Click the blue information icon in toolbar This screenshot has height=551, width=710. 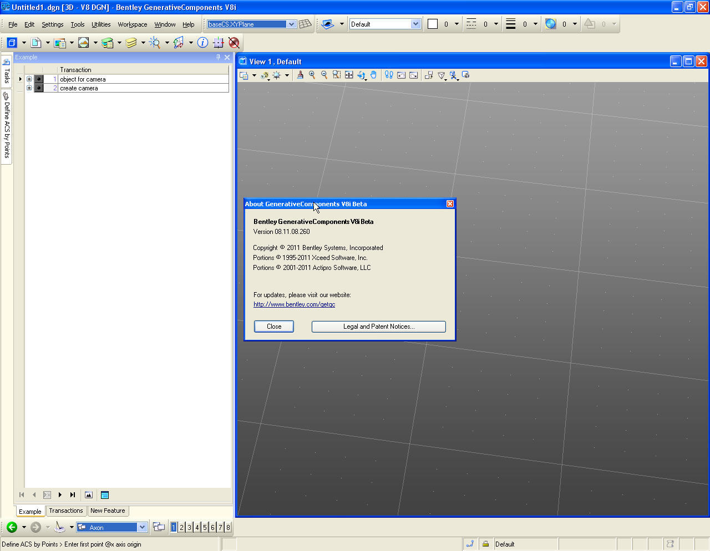tap(203, 43)
